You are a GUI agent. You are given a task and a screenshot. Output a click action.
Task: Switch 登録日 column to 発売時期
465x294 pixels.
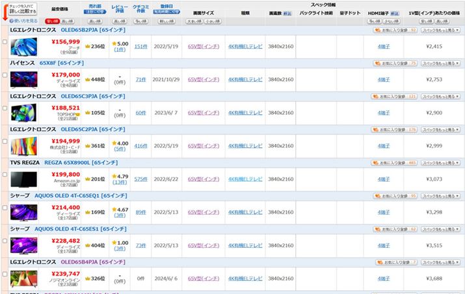point(166,12)
